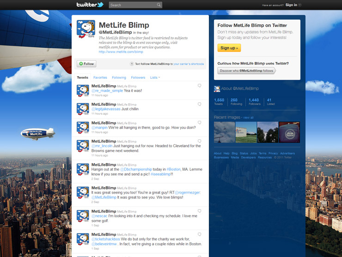Open @re_made_simple mention link

tap(107, 91)
